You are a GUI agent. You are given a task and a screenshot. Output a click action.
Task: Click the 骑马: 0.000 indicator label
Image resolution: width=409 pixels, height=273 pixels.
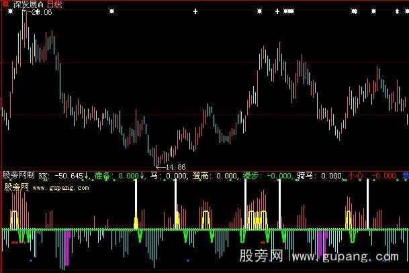[320, 176]
